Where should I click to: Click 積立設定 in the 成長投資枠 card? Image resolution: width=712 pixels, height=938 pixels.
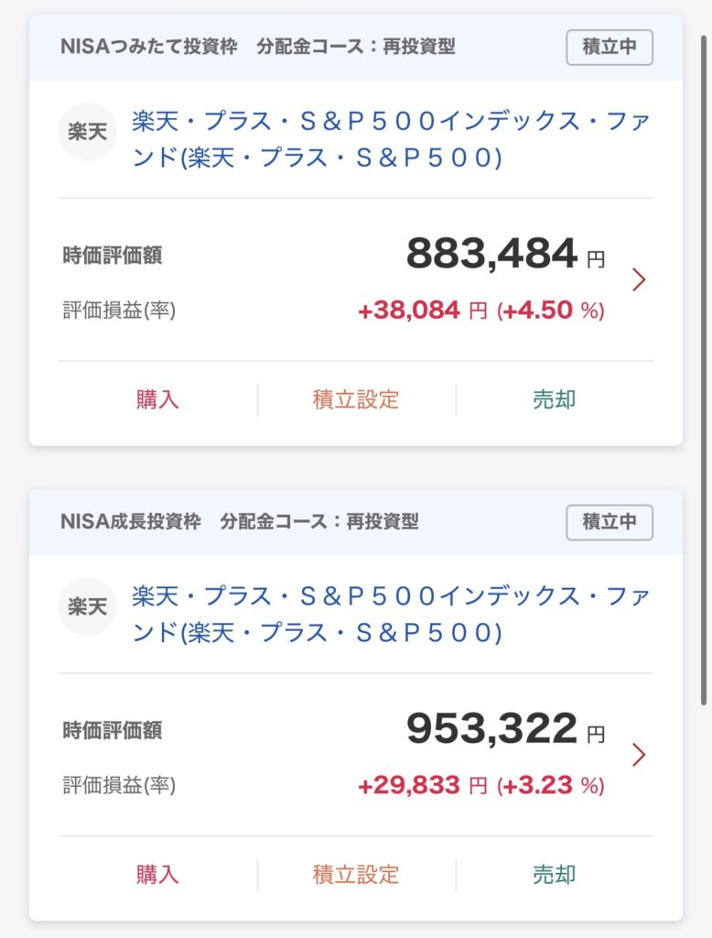pos(356,875)
